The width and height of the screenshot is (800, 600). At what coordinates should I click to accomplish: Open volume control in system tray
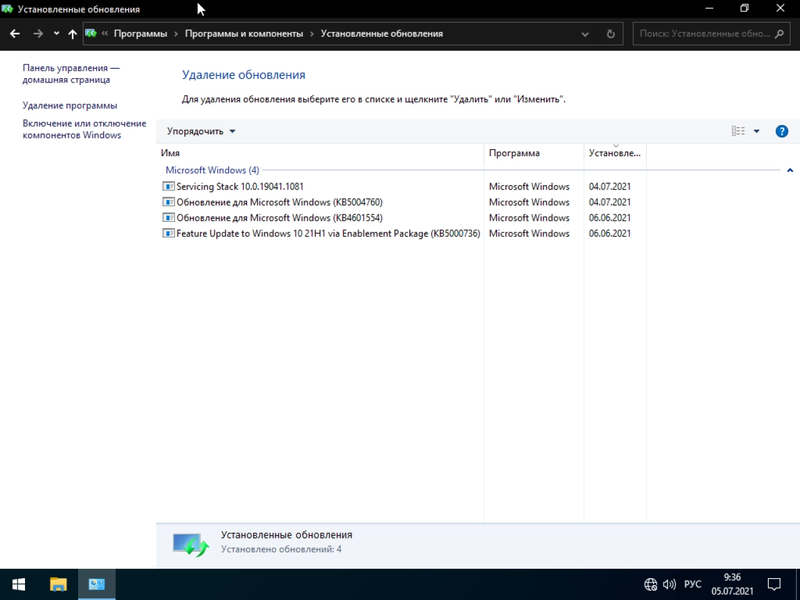point(669,584)
